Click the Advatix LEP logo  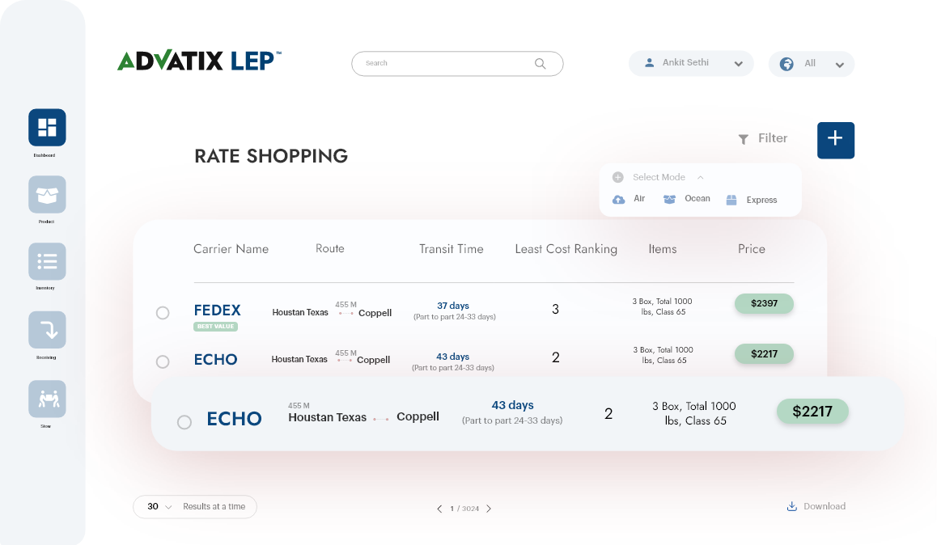(199, 61)
